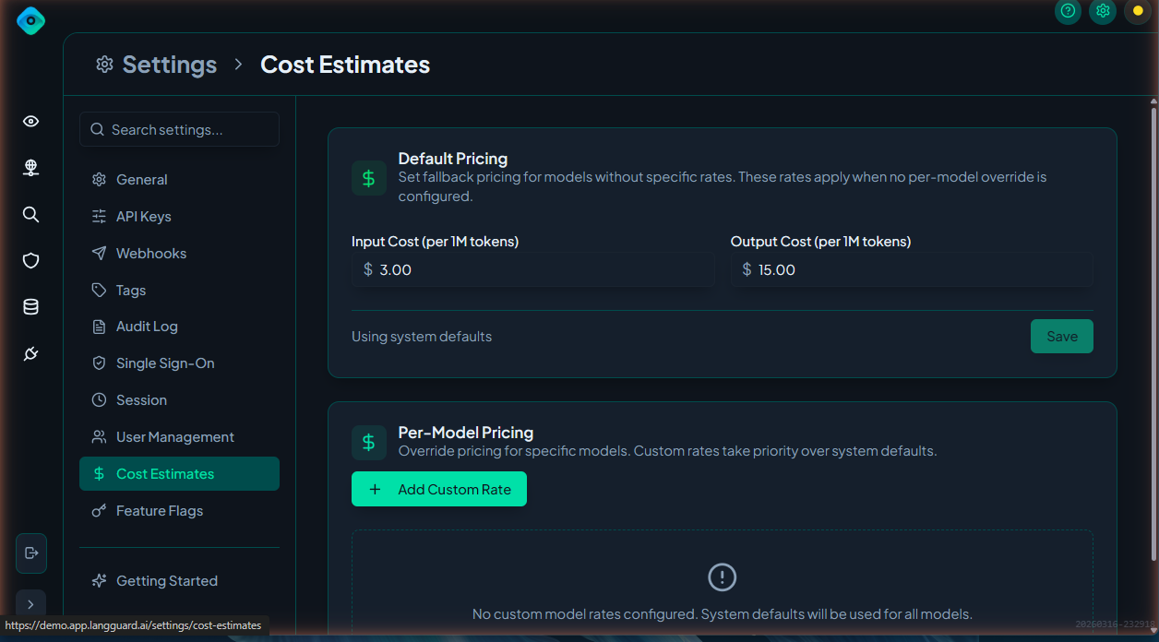Click the magnifier icon in left rail

[x=31, y=215]
